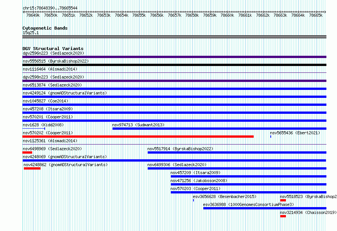This screenshot has height=231, width=337.
Task: Click the Cytogenetic Bands track title
Action: [x=45, y=28]
